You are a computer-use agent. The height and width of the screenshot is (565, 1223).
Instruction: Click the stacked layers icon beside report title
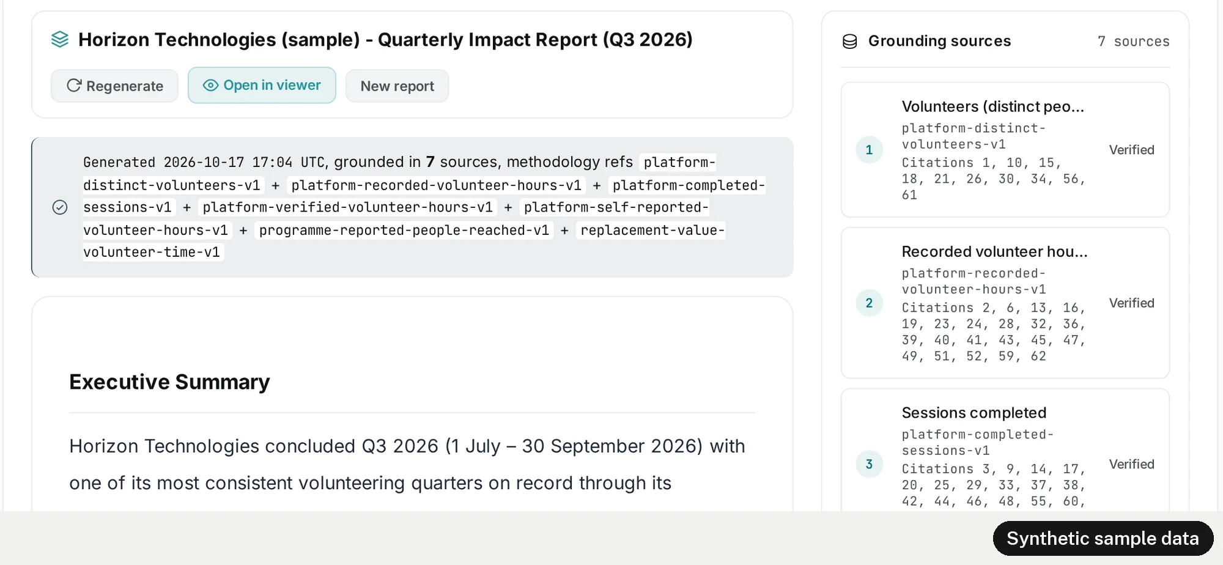click(60, 40)
